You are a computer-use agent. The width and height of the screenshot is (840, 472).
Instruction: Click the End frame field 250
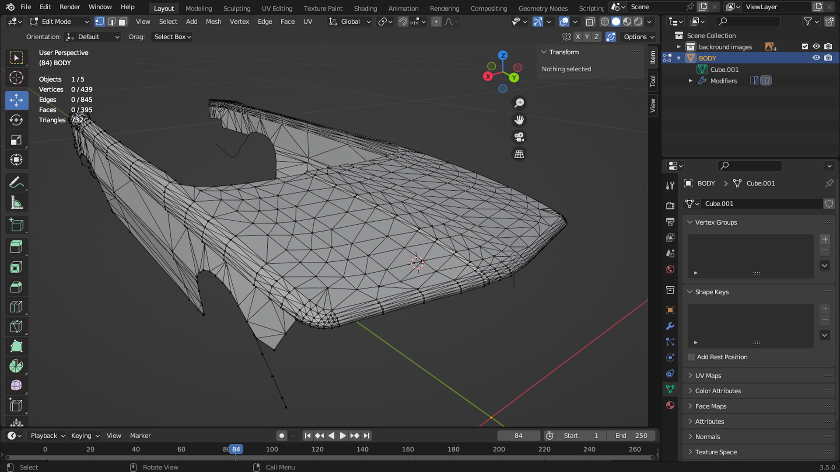click(632, 436)
